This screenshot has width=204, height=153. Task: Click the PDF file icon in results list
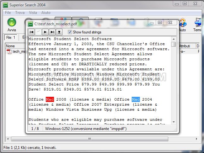[9, 51]
